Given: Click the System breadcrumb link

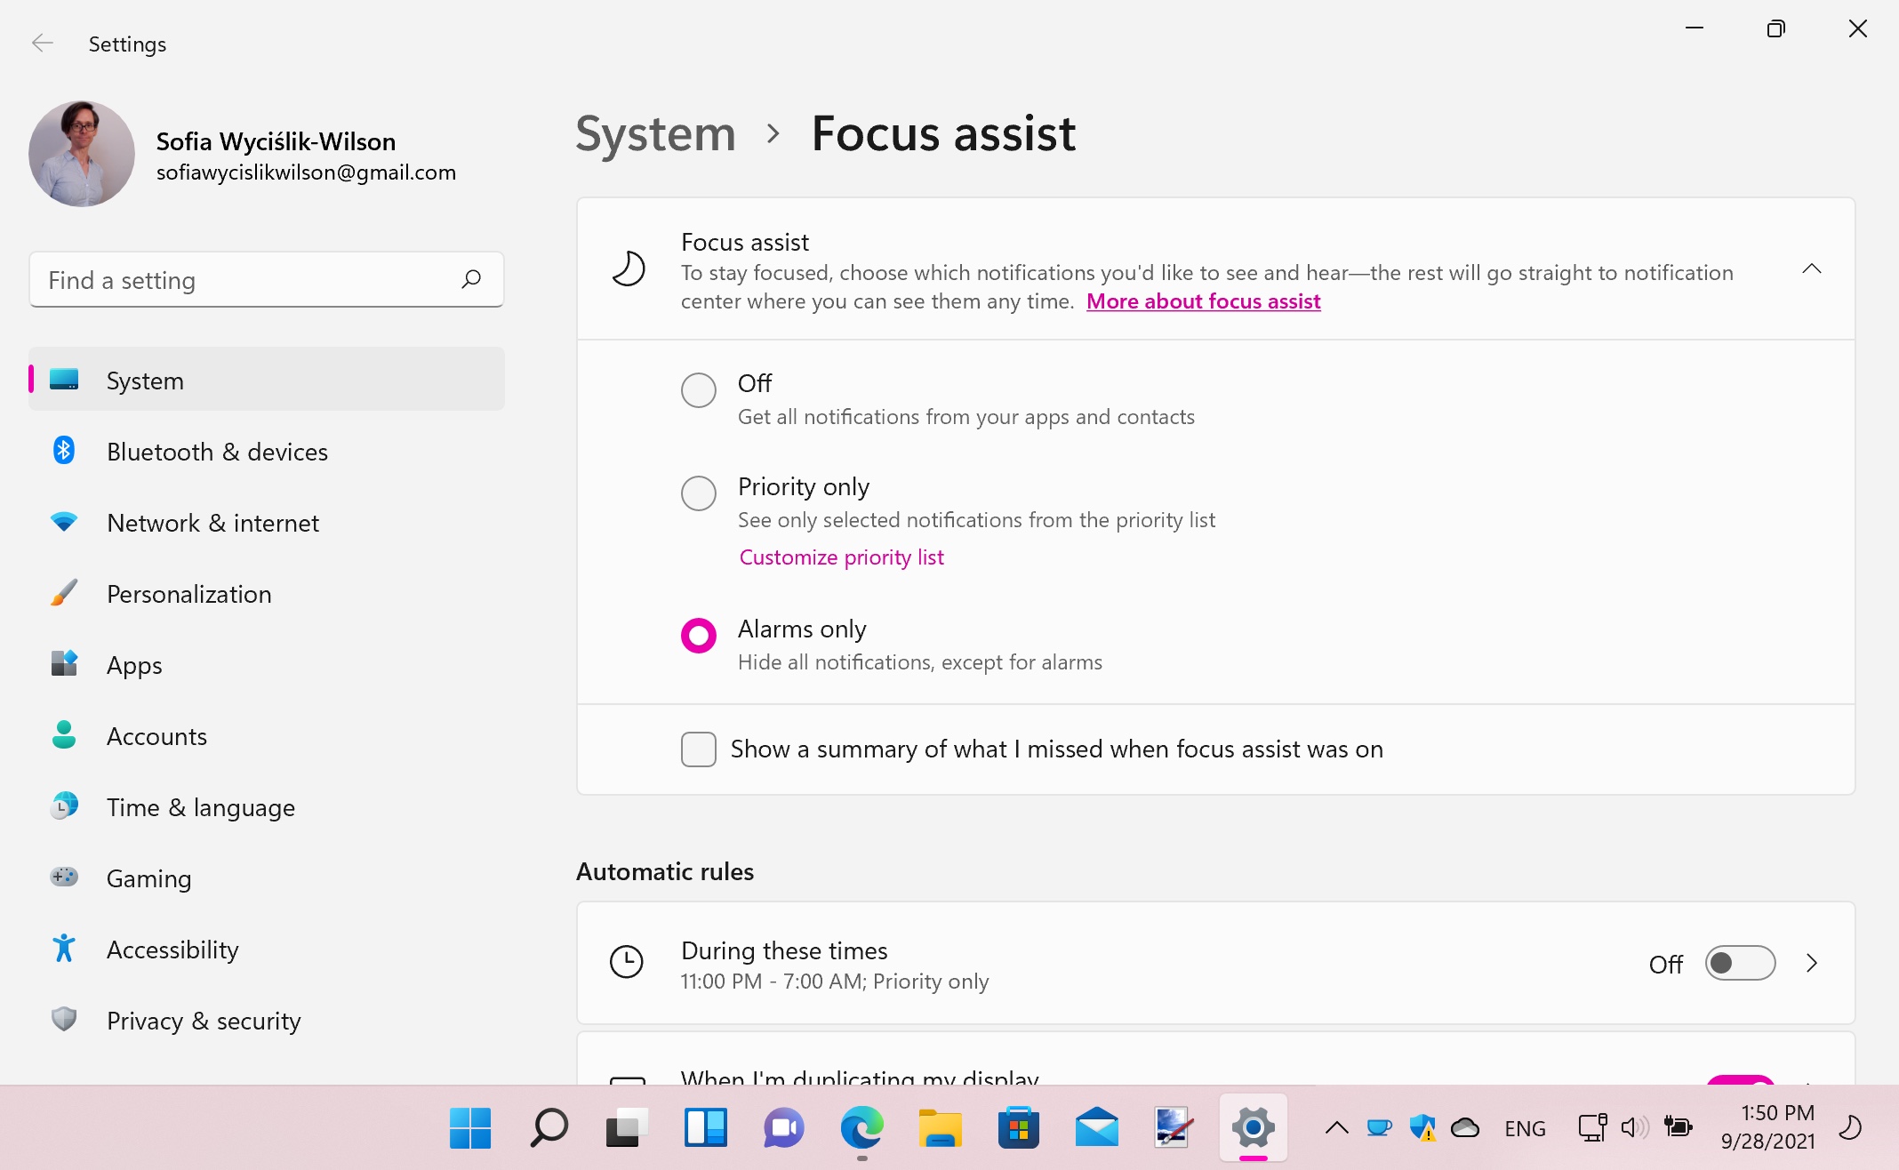Looking at the screenshot, I should pos(655,134).
